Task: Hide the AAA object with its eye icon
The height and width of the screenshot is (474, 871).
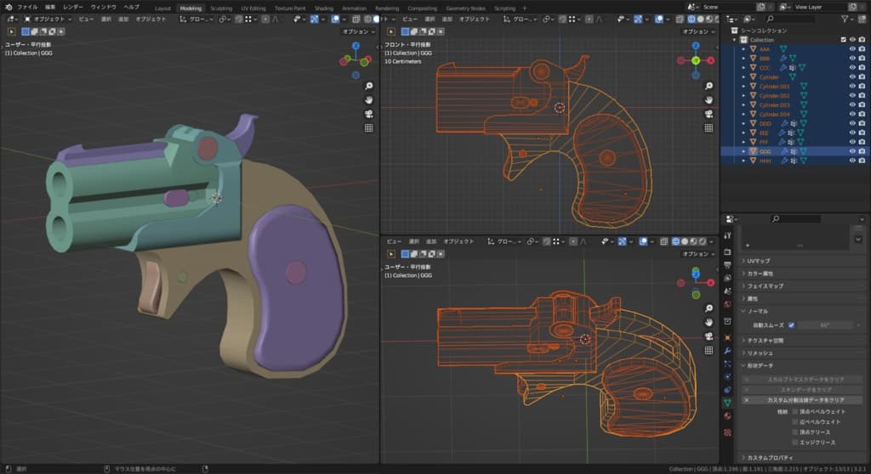Action: [852, 49]
